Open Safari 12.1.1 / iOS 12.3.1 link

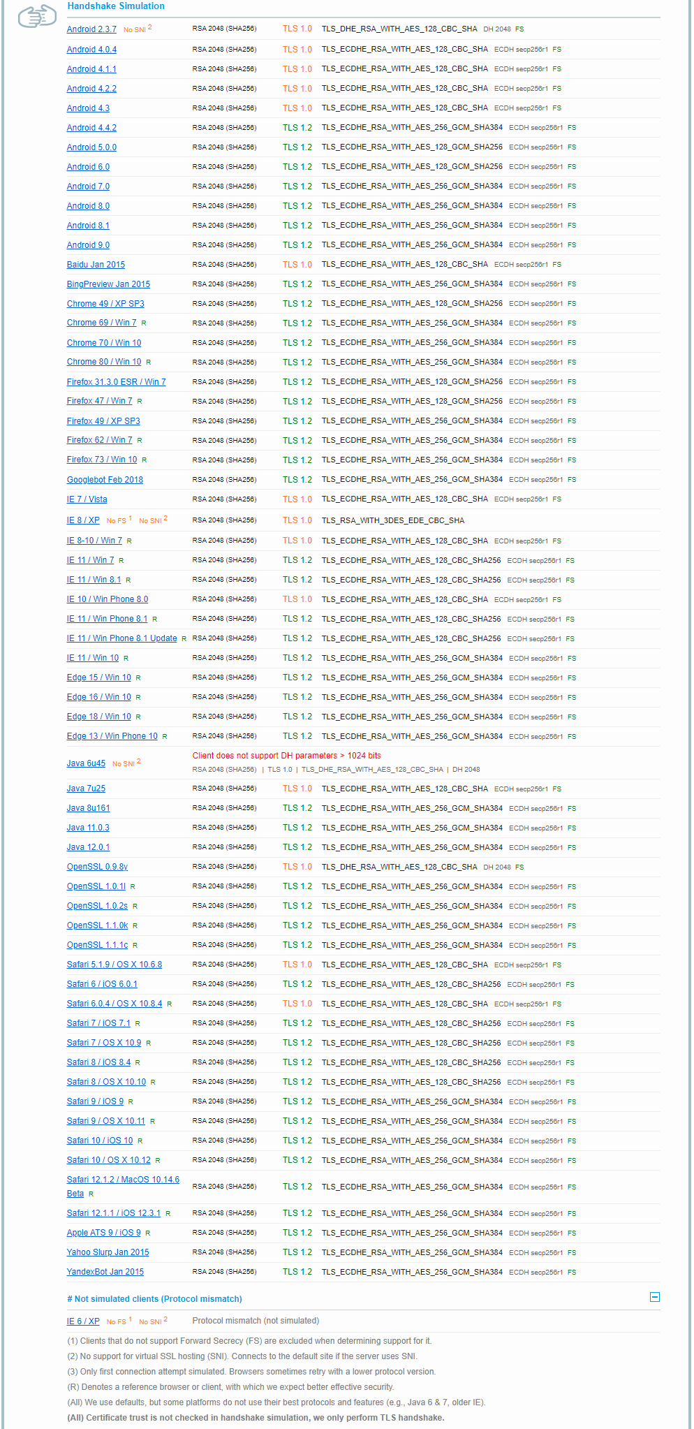pos(114,1213)
